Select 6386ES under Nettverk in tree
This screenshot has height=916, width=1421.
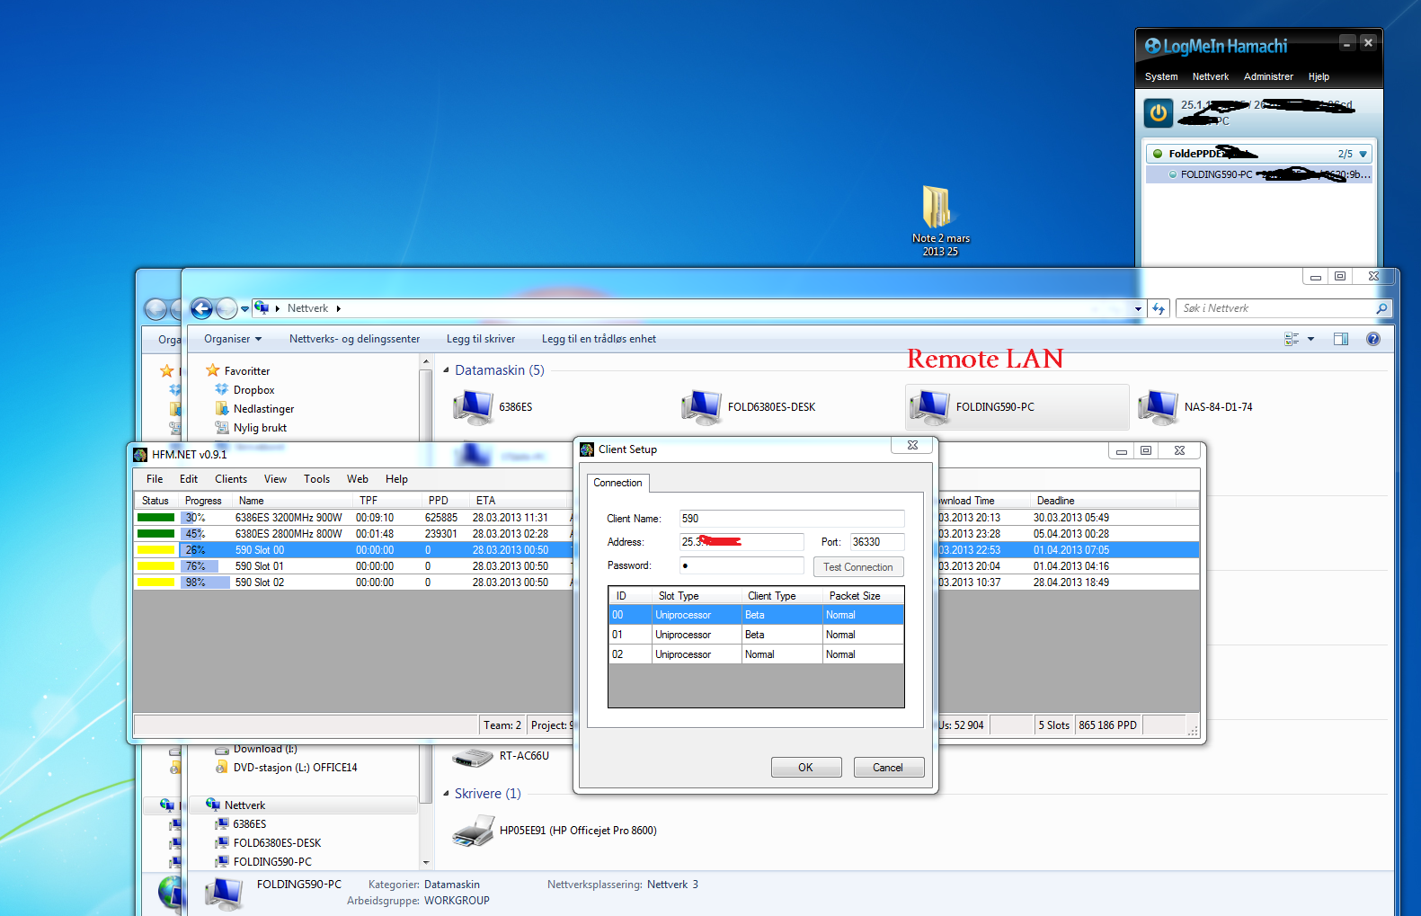[x=240, y=824]
